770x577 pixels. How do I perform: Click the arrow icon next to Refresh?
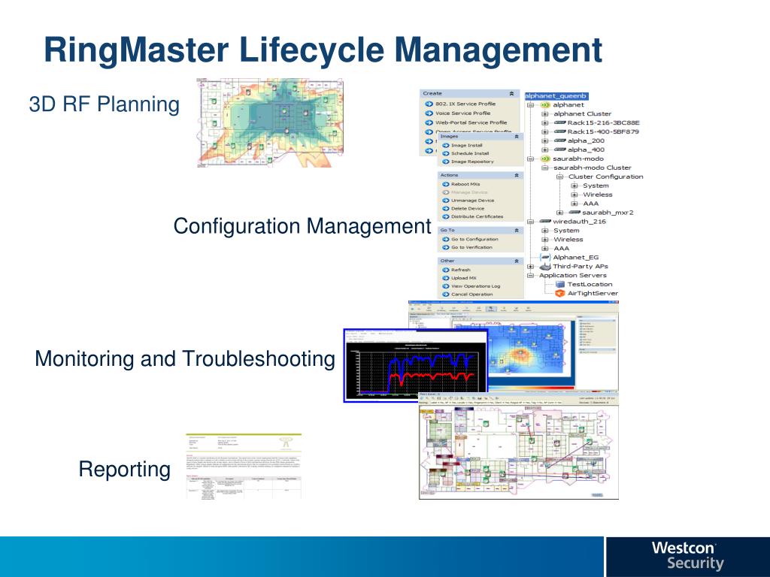(445, 270)
